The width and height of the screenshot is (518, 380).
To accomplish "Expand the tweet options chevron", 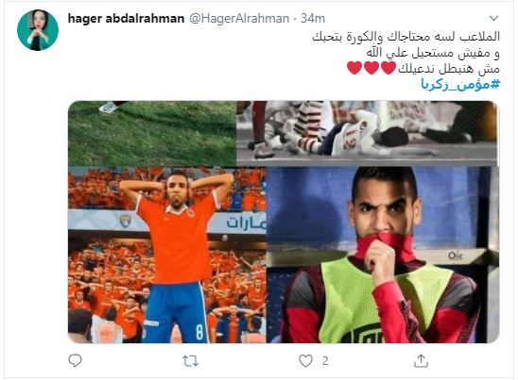I will tap(493, 18).
